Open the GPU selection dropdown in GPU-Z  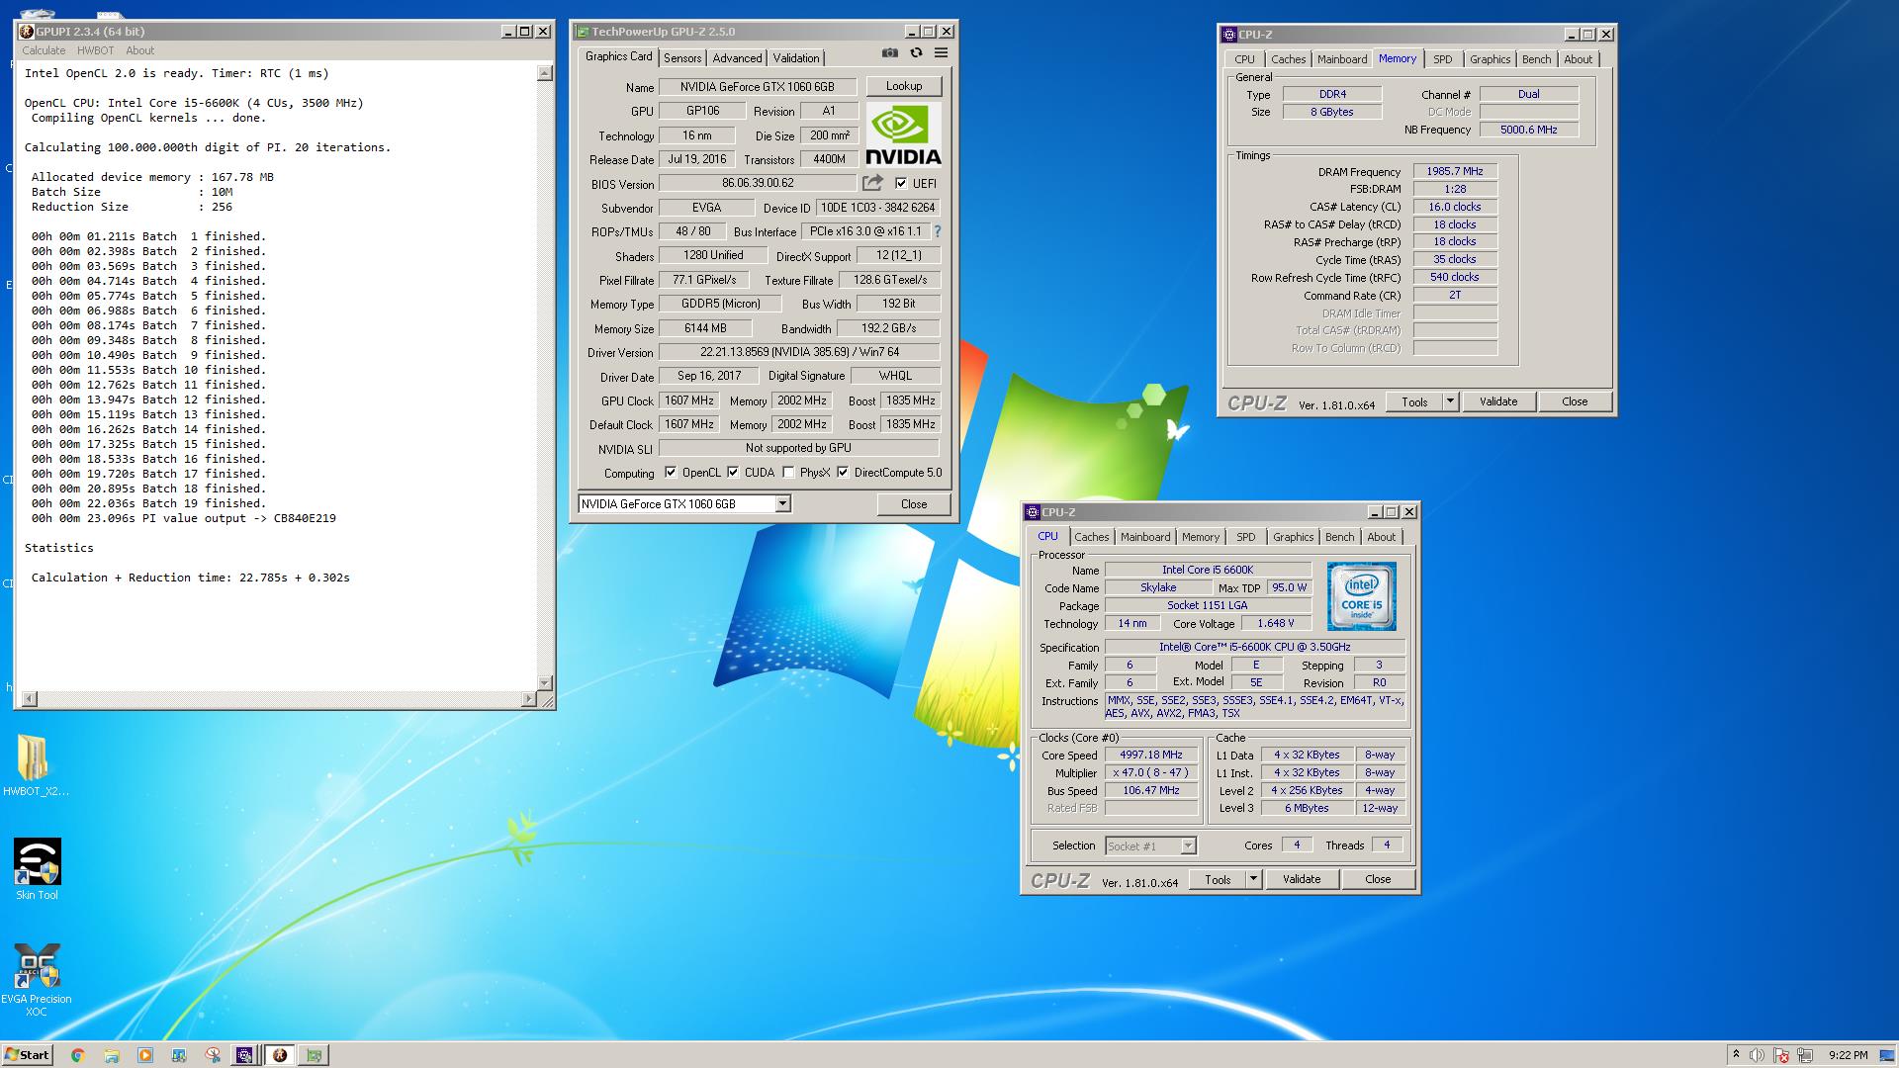pos(782,504)
